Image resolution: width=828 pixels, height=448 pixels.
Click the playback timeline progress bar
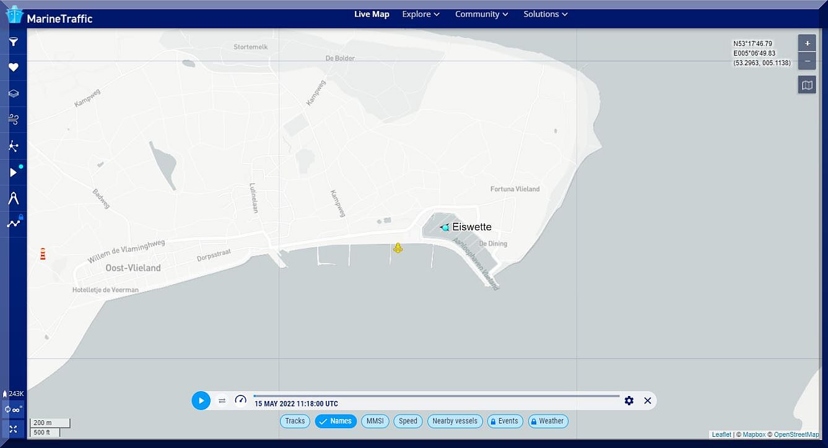(437, 396)
